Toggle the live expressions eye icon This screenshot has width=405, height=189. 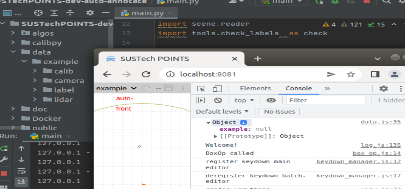(x=271, y=100)
